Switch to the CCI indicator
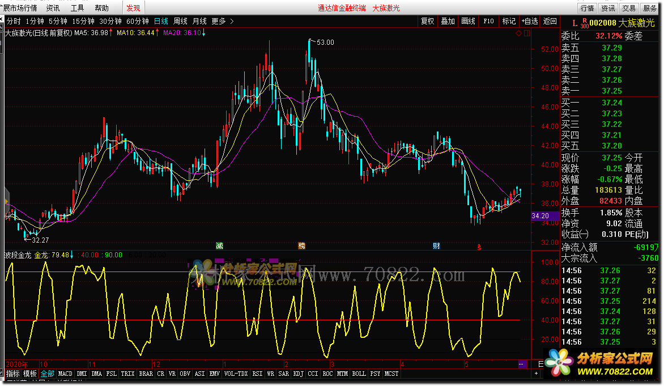 (x=313, y=374)
